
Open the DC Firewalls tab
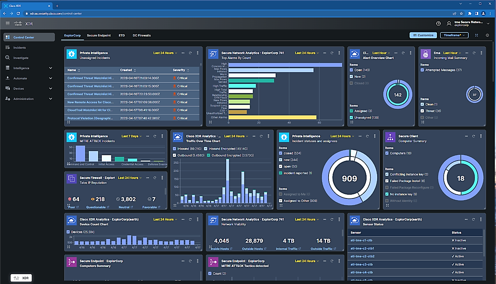click(x=141, y=35)
